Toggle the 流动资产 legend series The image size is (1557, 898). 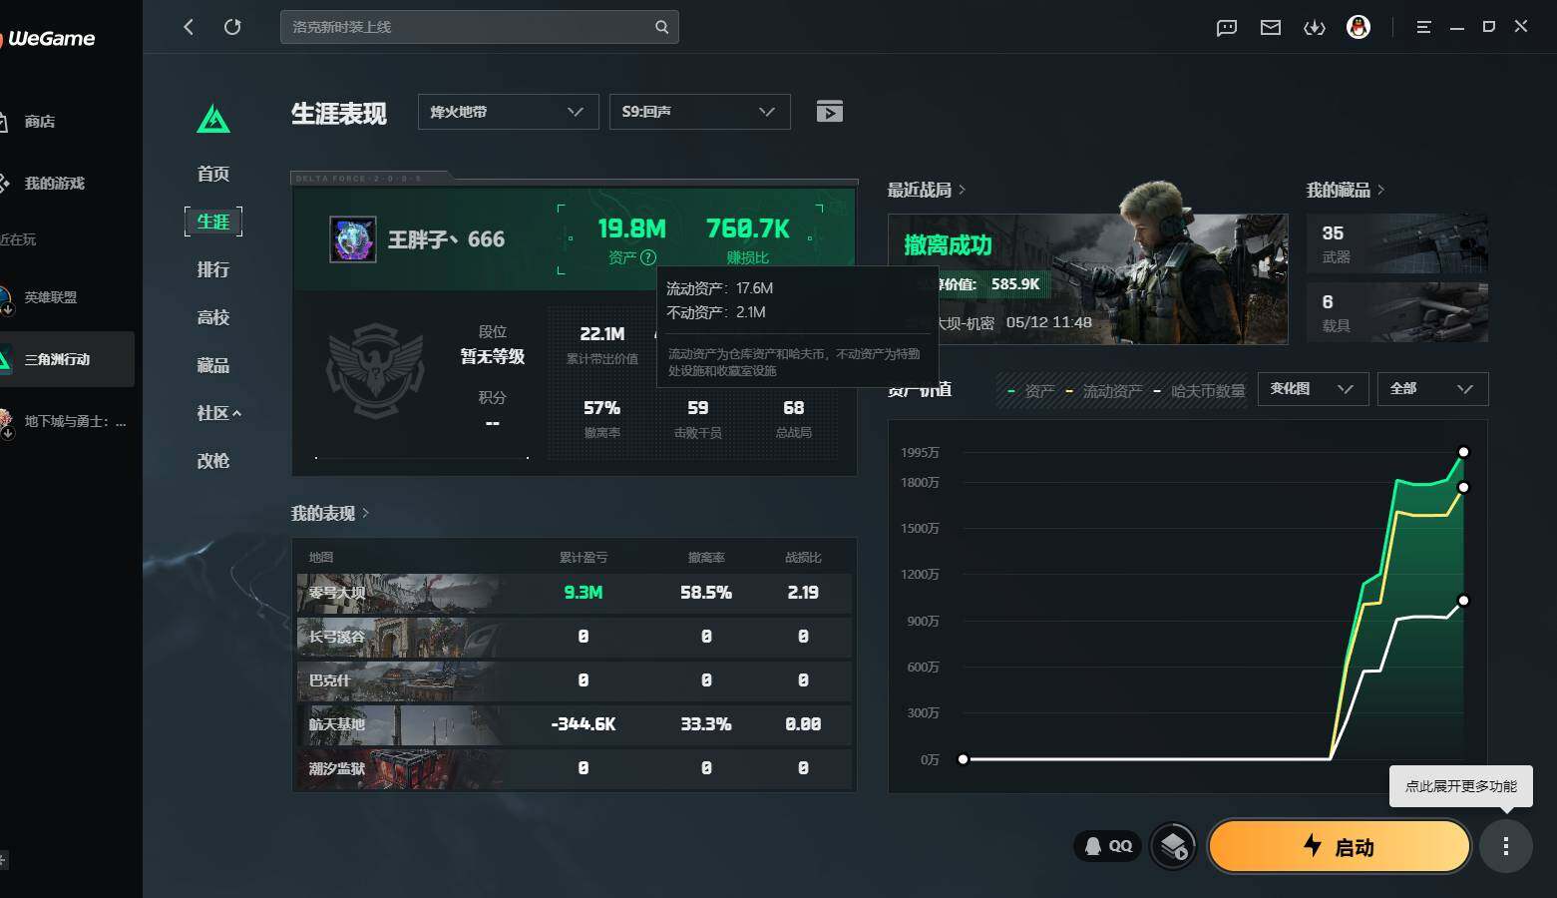[x=1104, y=391]
